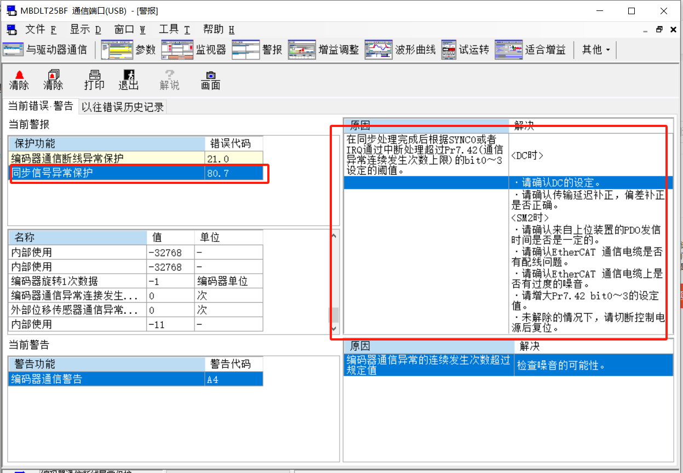Select 编码器通信断线异常保护 alarm row
The height and width of the screenshot is (473, 683).
pos(135,159)
